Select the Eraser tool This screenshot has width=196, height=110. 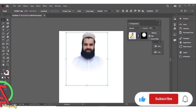pos(8,37)
